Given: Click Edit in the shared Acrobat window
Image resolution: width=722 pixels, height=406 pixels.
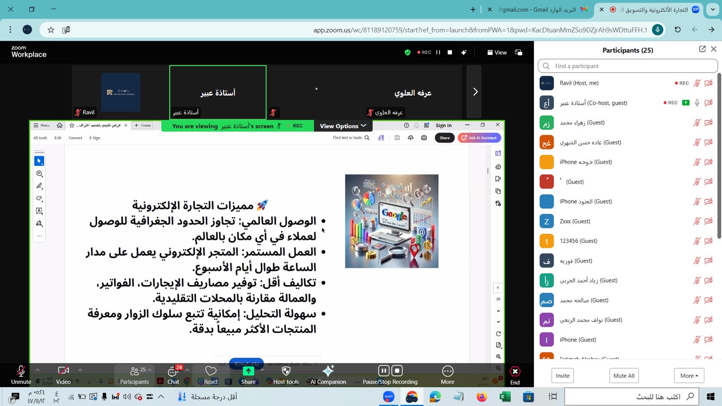Looking at the screenshot, I should pyautogui.click(x=58, y=138).
